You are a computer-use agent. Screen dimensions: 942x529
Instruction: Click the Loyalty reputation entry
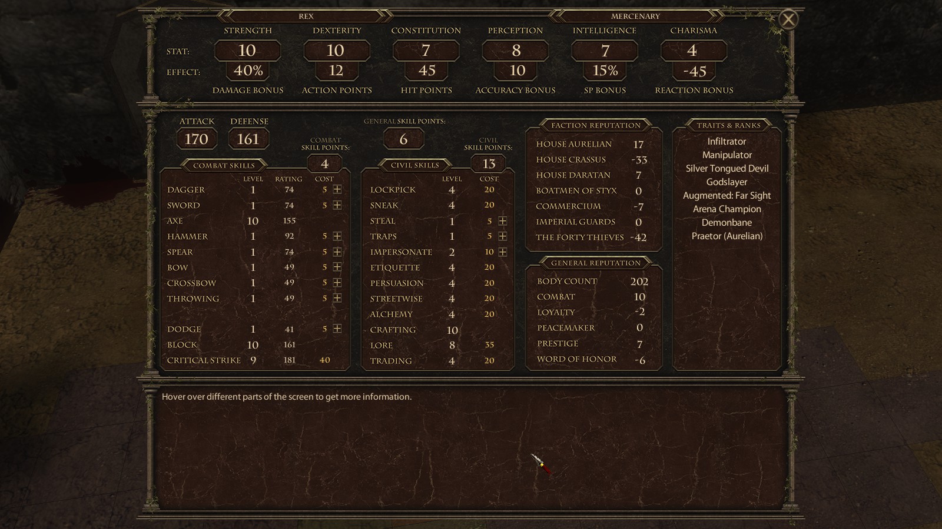(556, 313)
